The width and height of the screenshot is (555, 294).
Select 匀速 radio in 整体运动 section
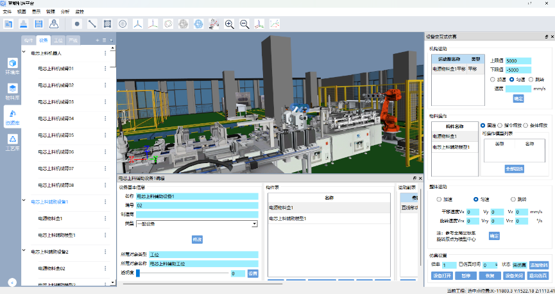click(475, 200)
